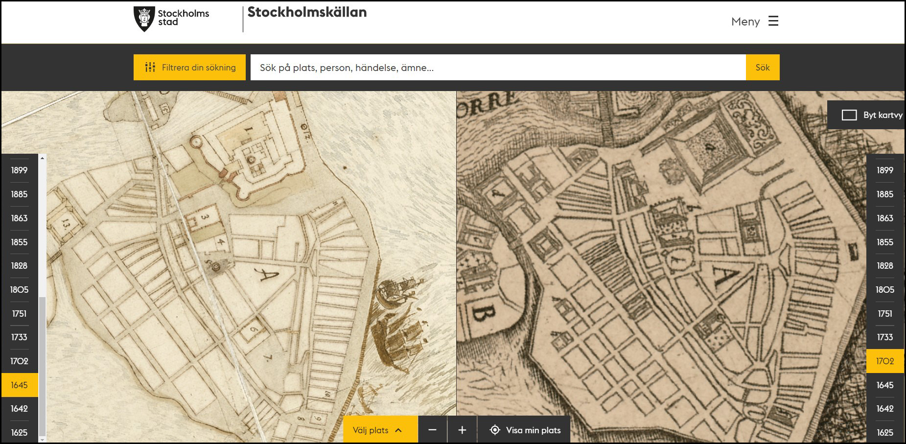Select year 1885 in left timeline
Image resolution: width=906 pixels, height=444 pixels.
coord(20,194)
